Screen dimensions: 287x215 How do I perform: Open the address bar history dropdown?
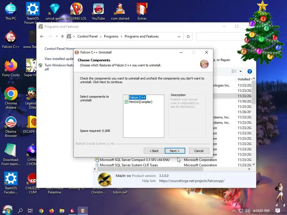pyautogui.click(x=179, y=37)
